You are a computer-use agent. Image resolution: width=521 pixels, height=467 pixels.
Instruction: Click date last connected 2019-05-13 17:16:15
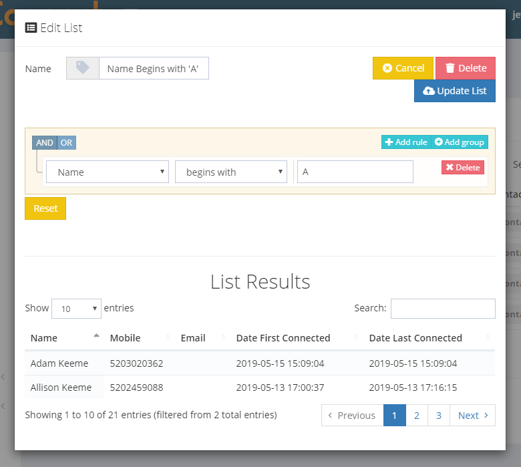pyautogui.click(x=413, y=387)
